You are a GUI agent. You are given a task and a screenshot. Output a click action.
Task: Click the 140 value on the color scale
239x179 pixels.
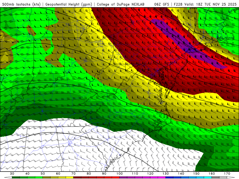181,174
